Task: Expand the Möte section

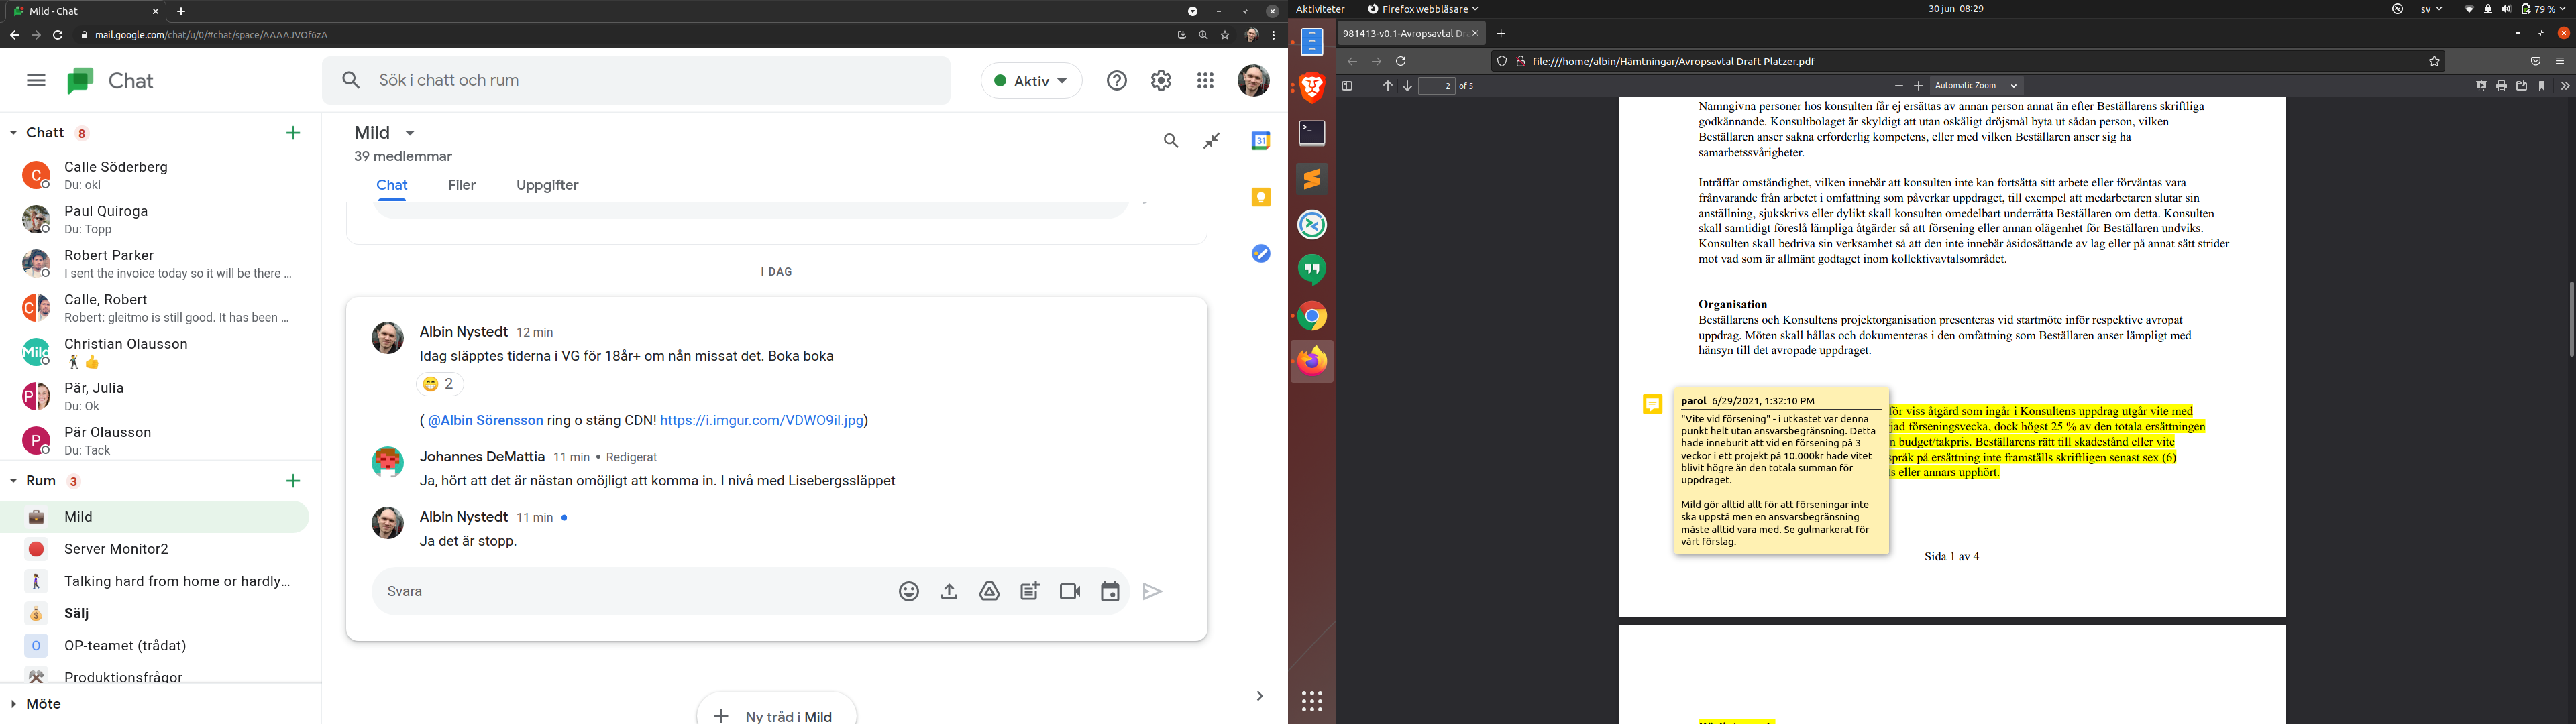Action: pos(14,704)
